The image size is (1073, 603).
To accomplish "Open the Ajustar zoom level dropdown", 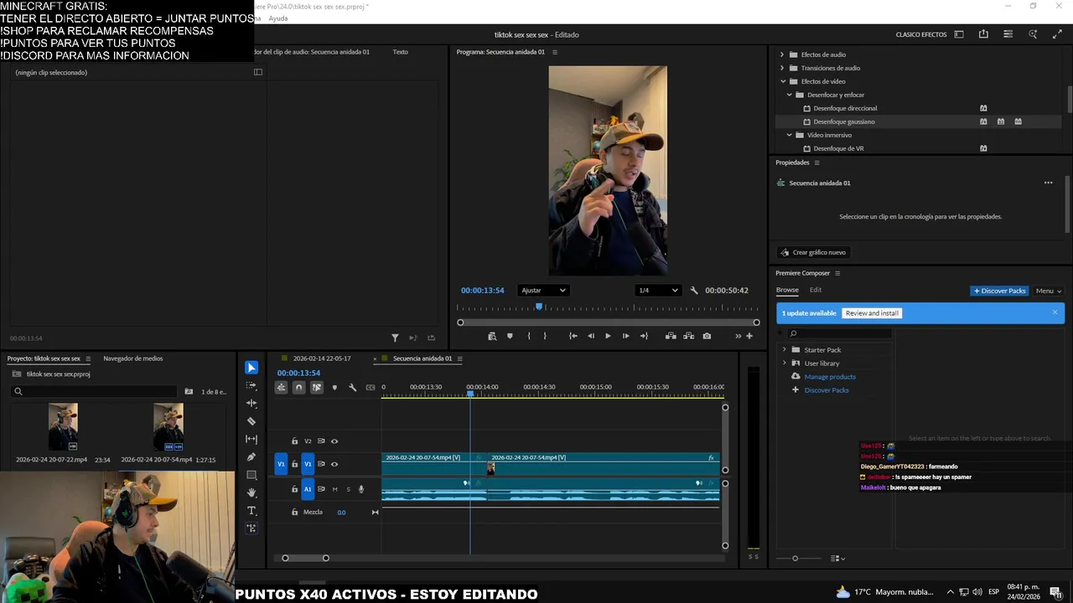I will 543,291.
